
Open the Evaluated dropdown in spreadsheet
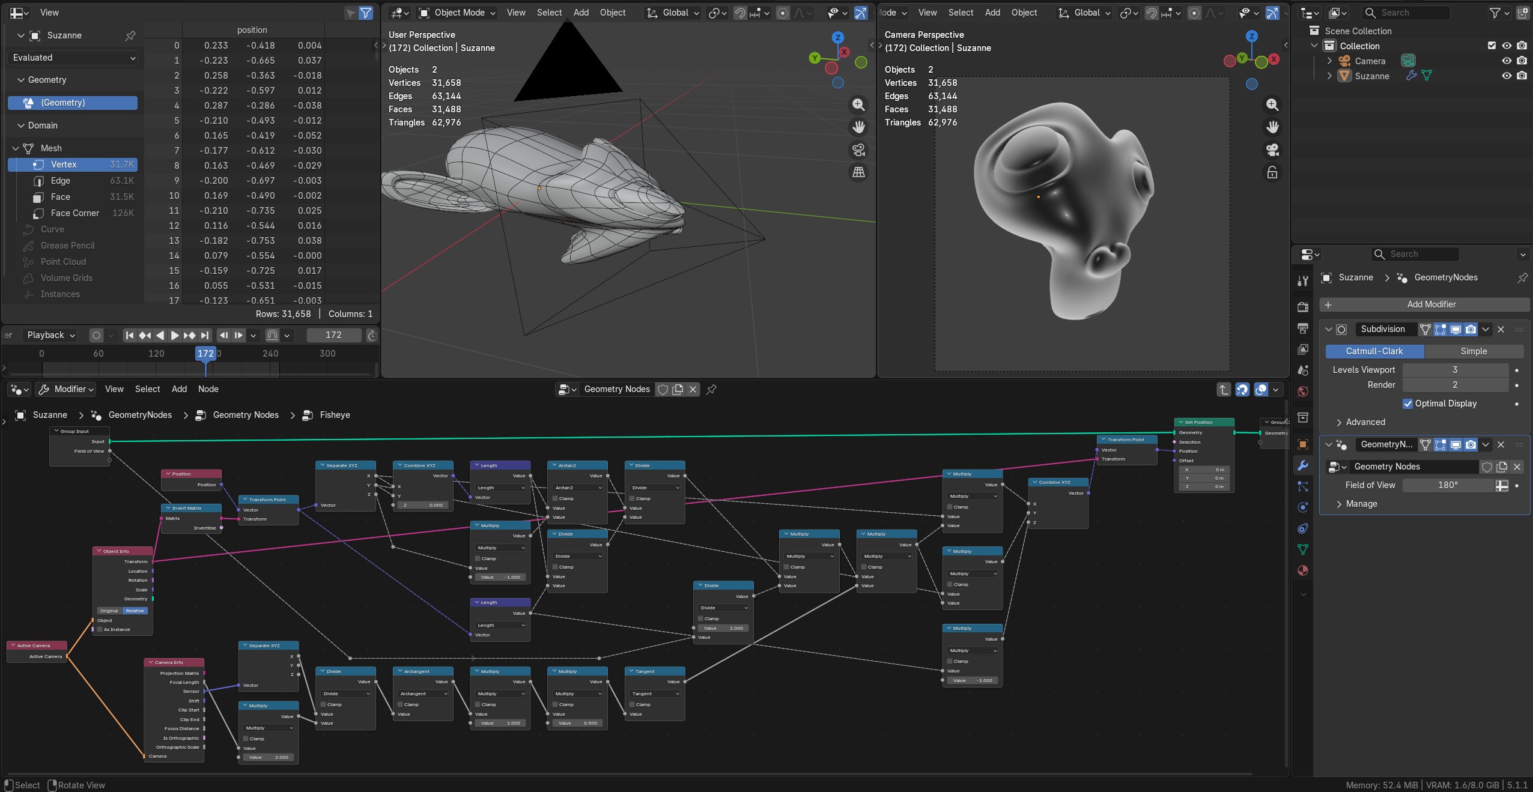pos(73,58)
